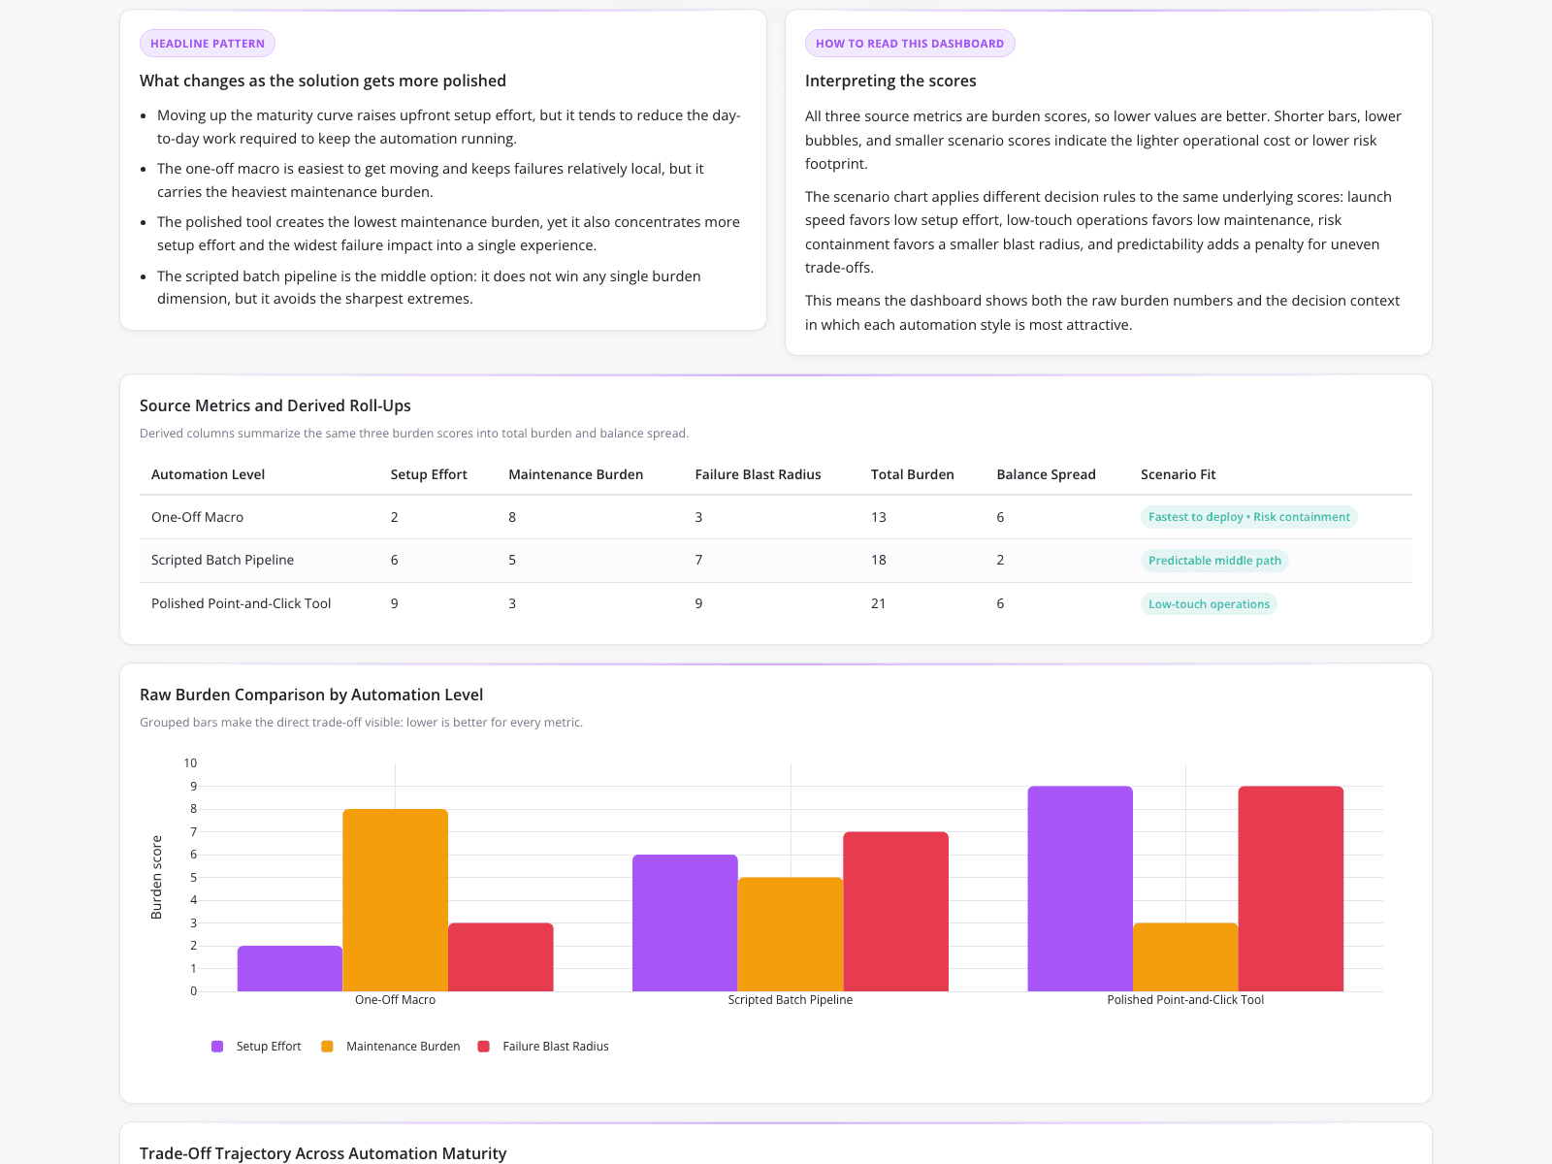Click the purple Setup Effort bar for Scripted Batch Pipeline
Screen dimensions: 1552x1164
click(x=685, y=923)
